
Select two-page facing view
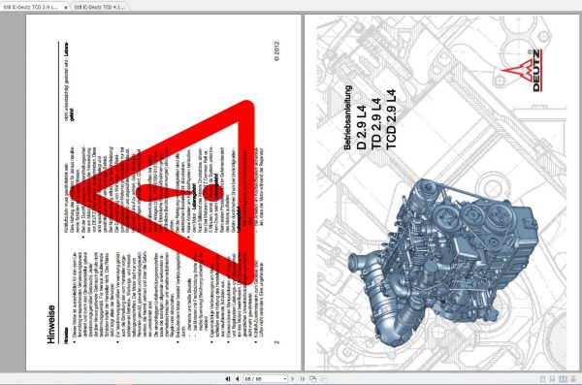[x=563, y=379]
